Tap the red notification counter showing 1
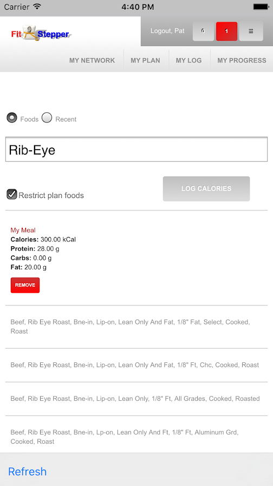Screen dimensions: 273x486 coord(226,31)
